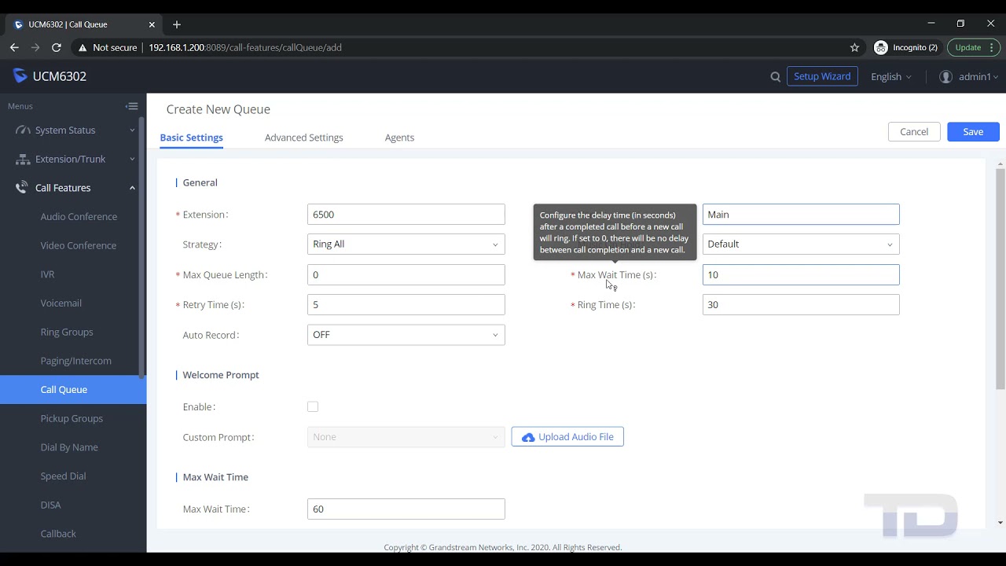
Task: Click the Cancel button
Action: [914, 132]
